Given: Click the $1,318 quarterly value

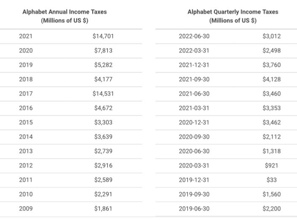Looking at the screenshot, I should (x=272, y=151).
